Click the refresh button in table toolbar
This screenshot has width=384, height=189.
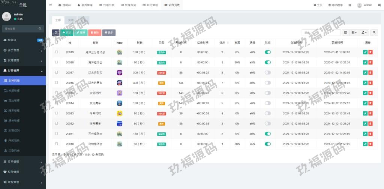(55, 33)
